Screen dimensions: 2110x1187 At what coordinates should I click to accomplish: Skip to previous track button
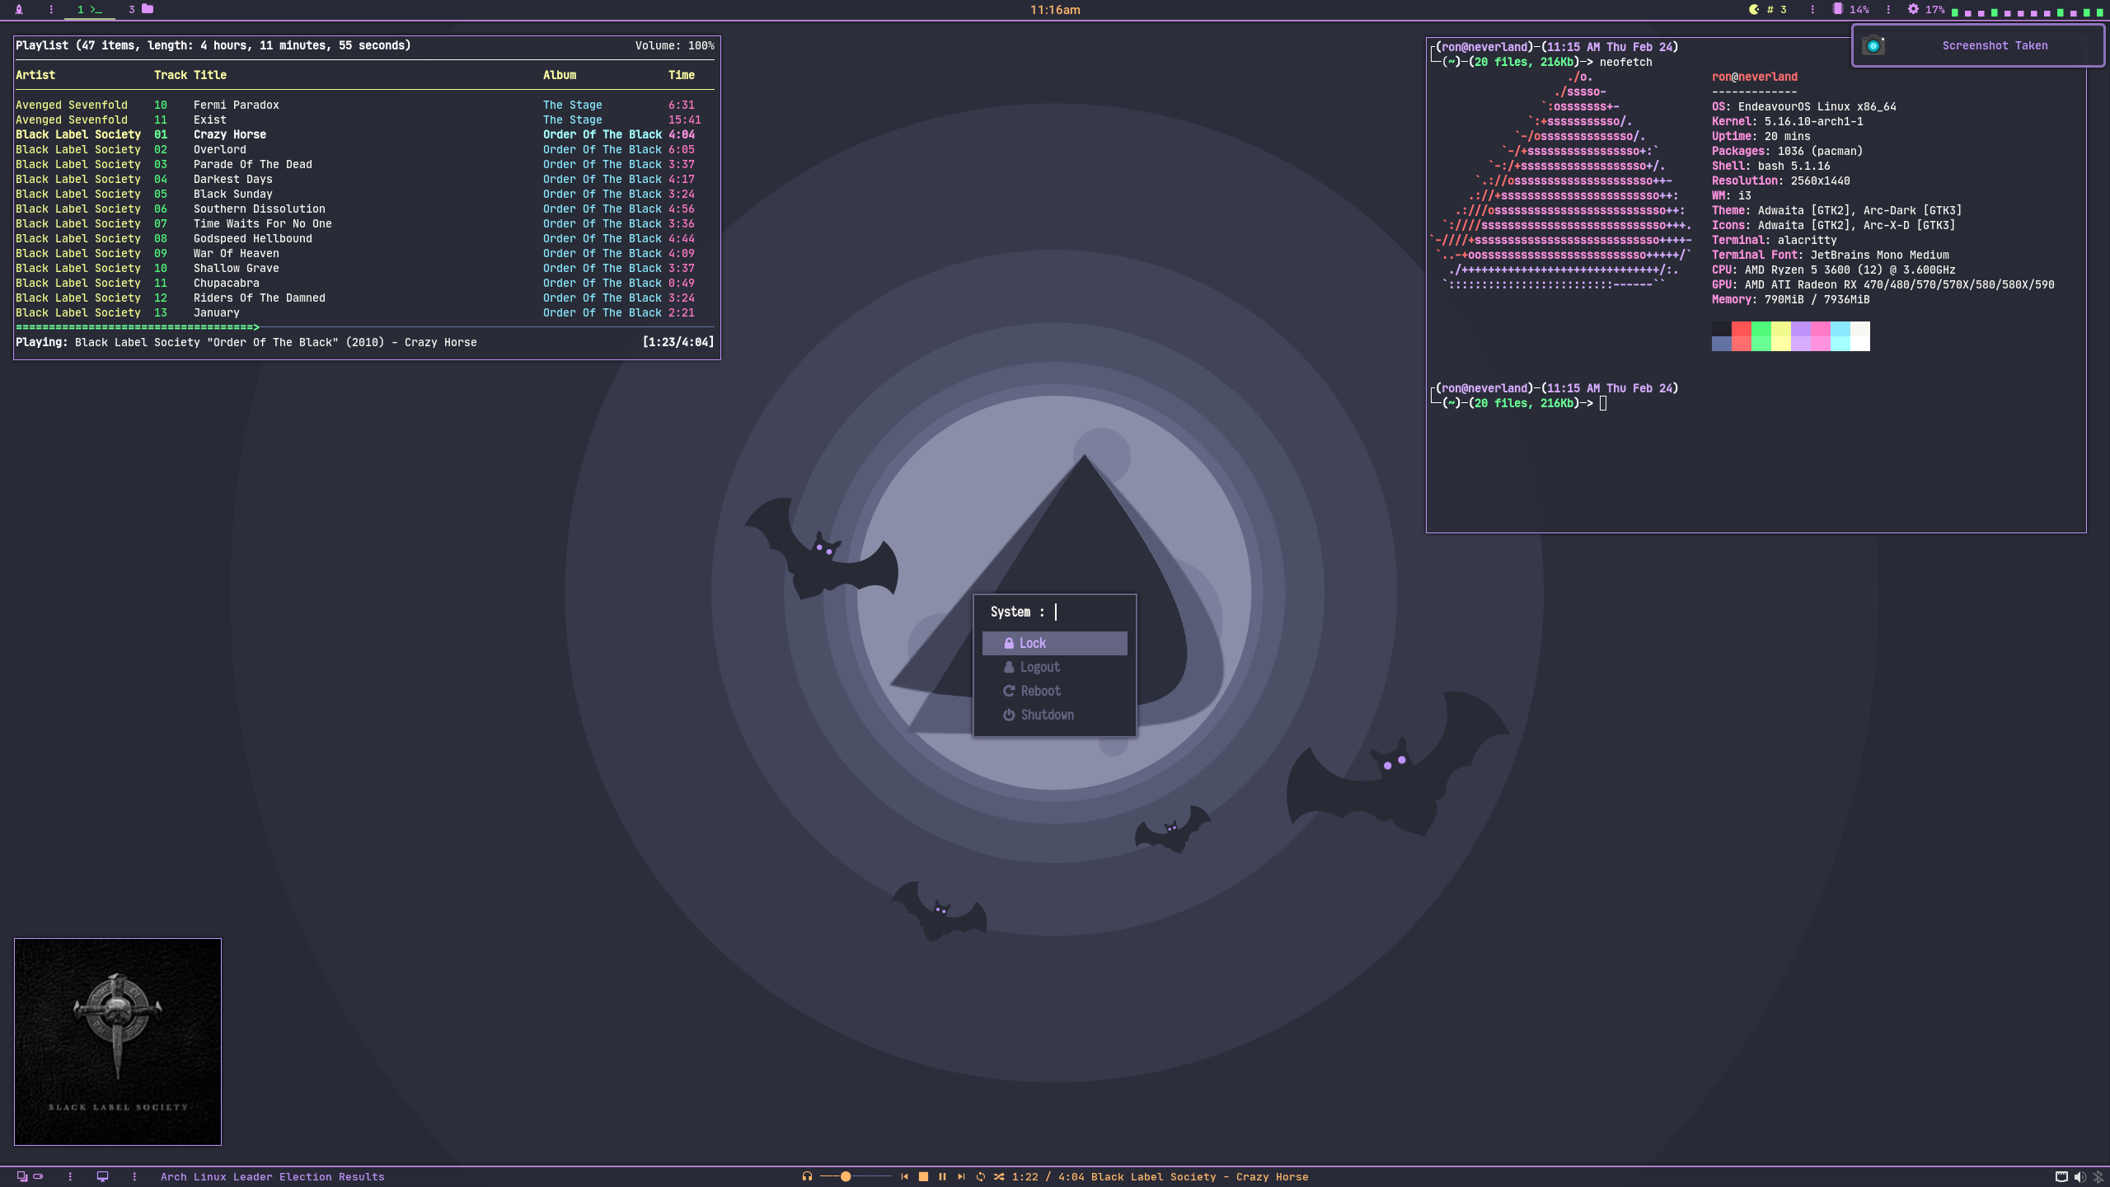click(904, 1176)
